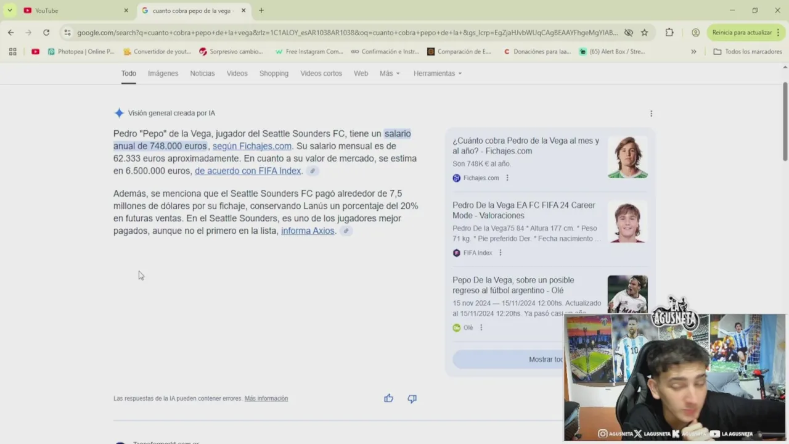The image size is (789, 444).
Task: Open Convertidor de yout... bookmark
Action: (157, 52)
